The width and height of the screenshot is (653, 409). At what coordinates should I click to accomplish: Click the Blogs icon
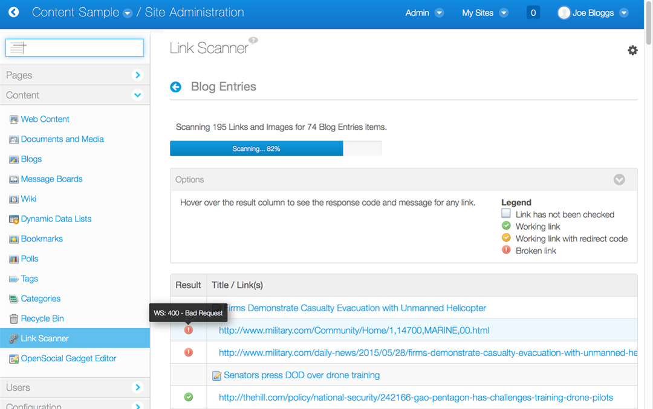click(x=14, y=160)
